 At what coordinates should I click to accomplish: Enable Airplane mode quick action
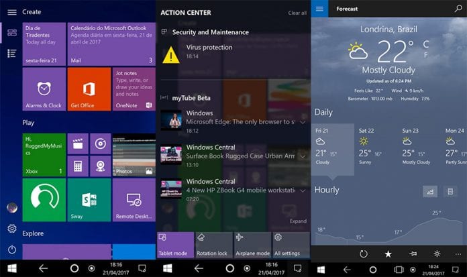[x=252, y=245]
